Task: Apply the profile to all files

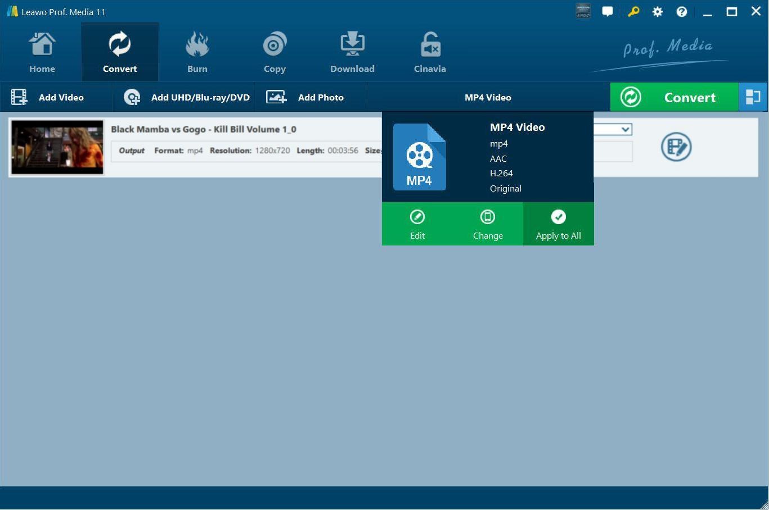Action: click(x=558, y=224)
